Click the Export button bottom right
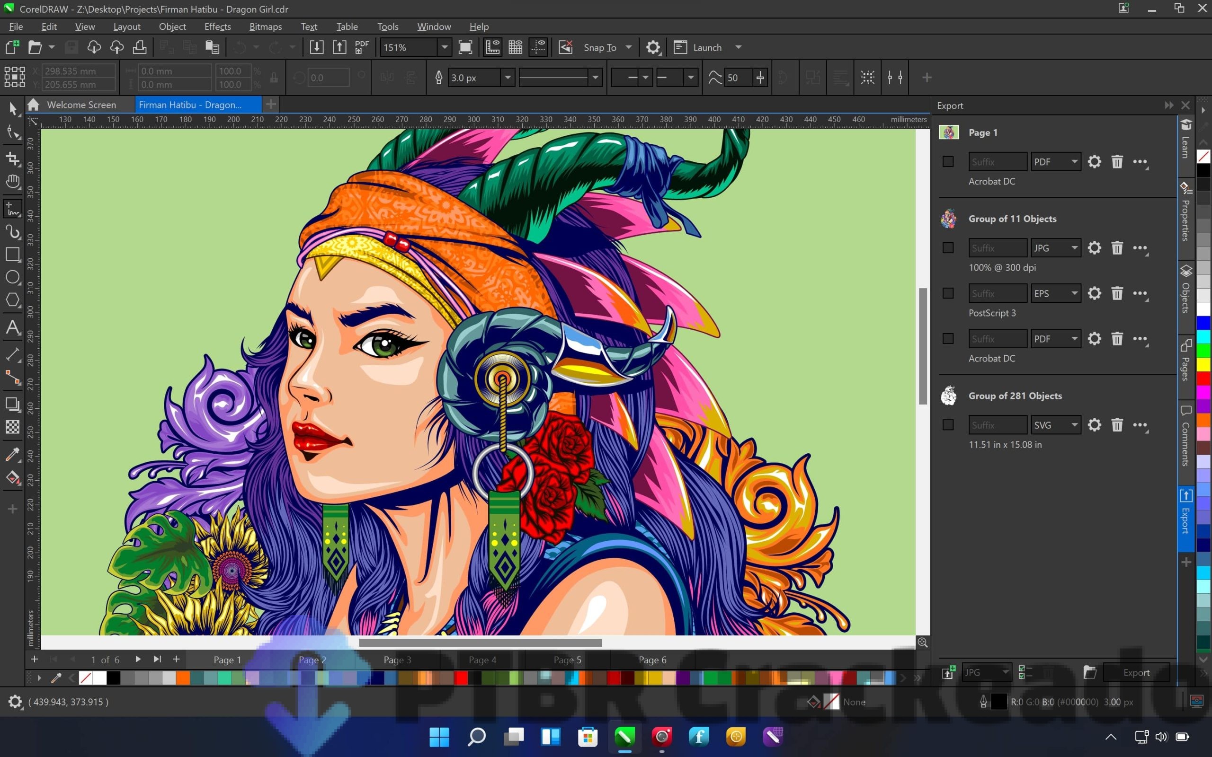Viewport: 1212px width, 757px height. point(1136,671)
